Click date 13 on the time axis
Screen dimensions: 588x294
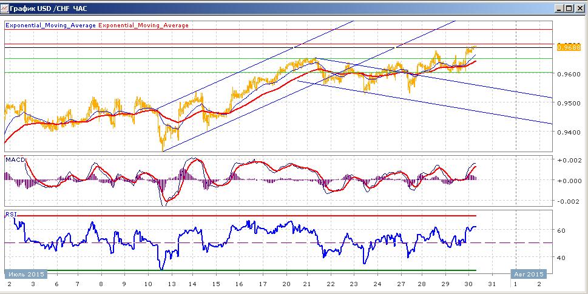pyautogui.click(x=171, y=284)
